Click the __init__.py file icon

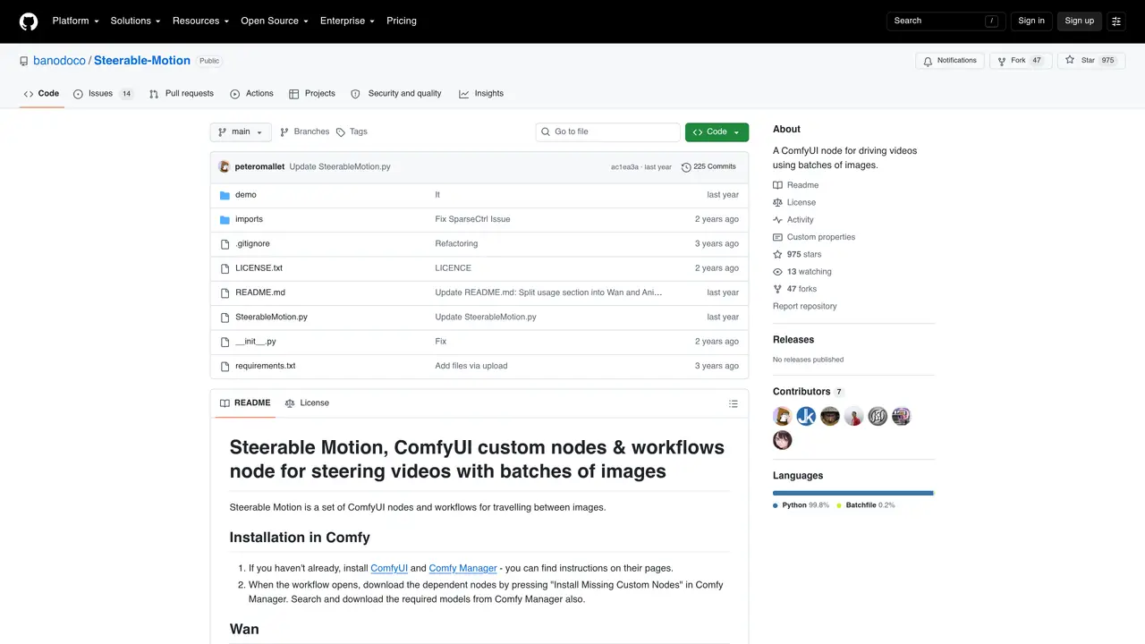[x=225, y=342]
